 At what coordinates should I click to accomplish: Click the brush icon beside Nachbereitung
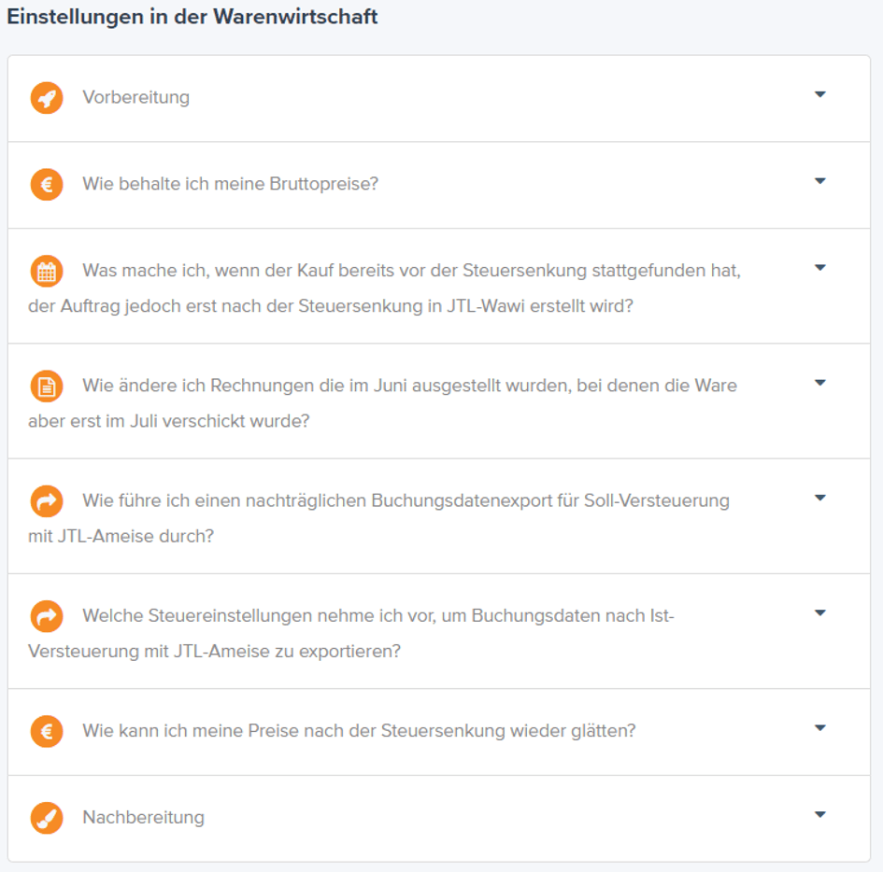coord(47,818)
